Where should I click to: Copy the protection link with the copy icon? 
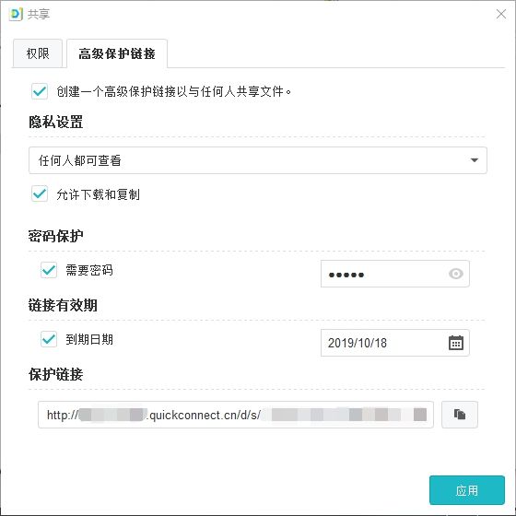(x=460, y=415)
